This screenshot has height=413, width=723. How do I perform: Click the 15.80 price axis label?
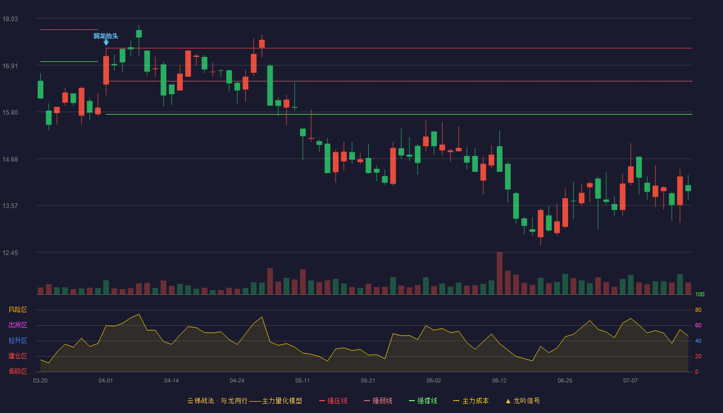10,113
